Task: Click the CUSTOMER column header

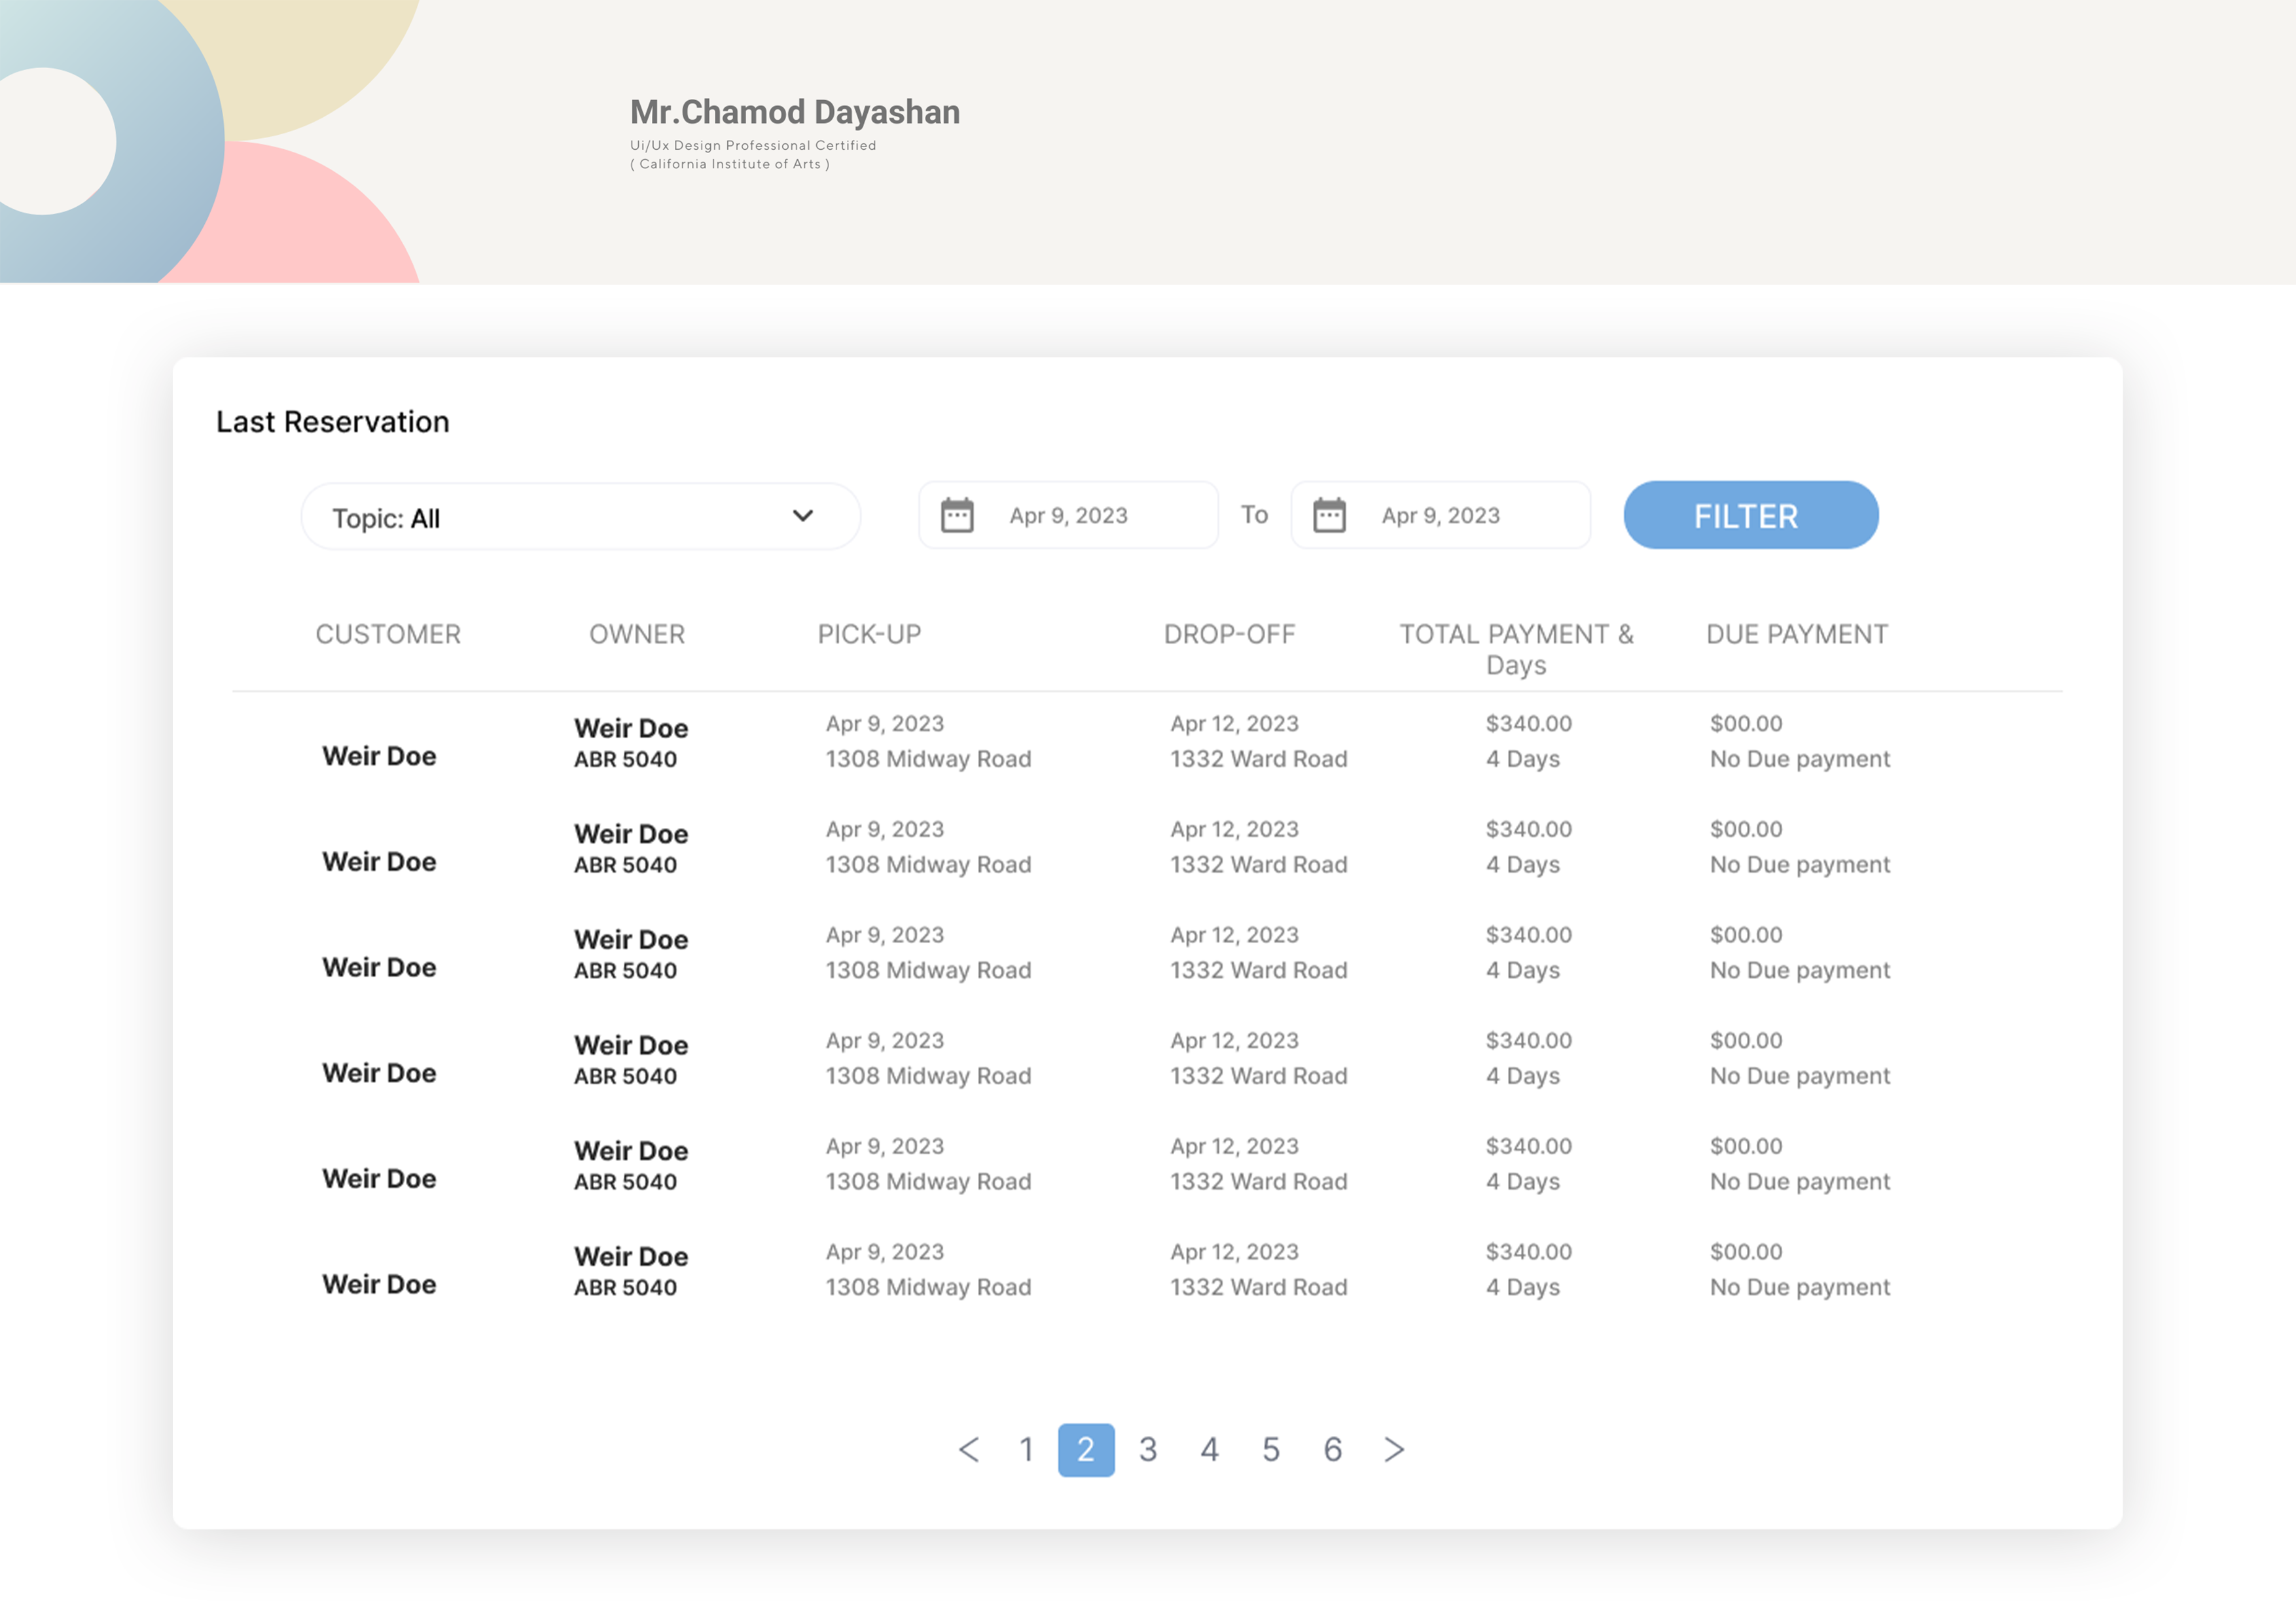Action: [388, 634]
